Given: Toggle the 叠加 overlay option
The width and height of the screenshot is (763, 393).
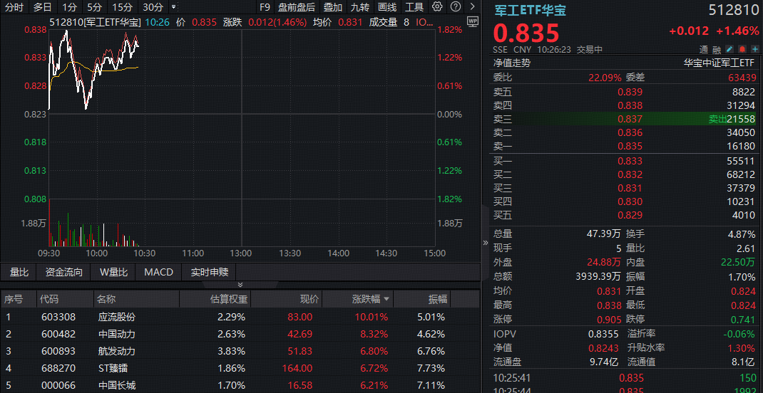Looking at the screenshot, I should (333, 7).
